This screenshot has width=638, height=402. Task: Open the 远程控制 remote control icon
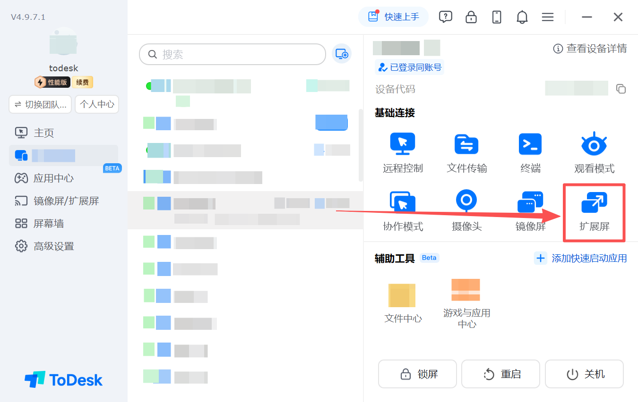tap(403, 144)
